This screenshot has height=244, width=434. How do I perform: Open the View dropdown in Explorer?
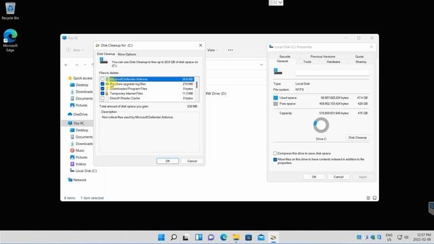coord(212,50)
